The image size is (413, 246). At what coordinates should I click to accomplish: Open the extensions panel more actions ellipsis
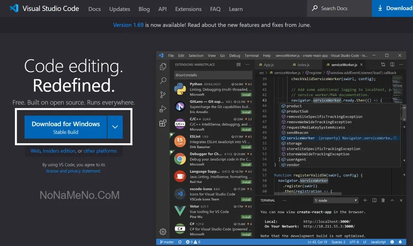point(248,64)
